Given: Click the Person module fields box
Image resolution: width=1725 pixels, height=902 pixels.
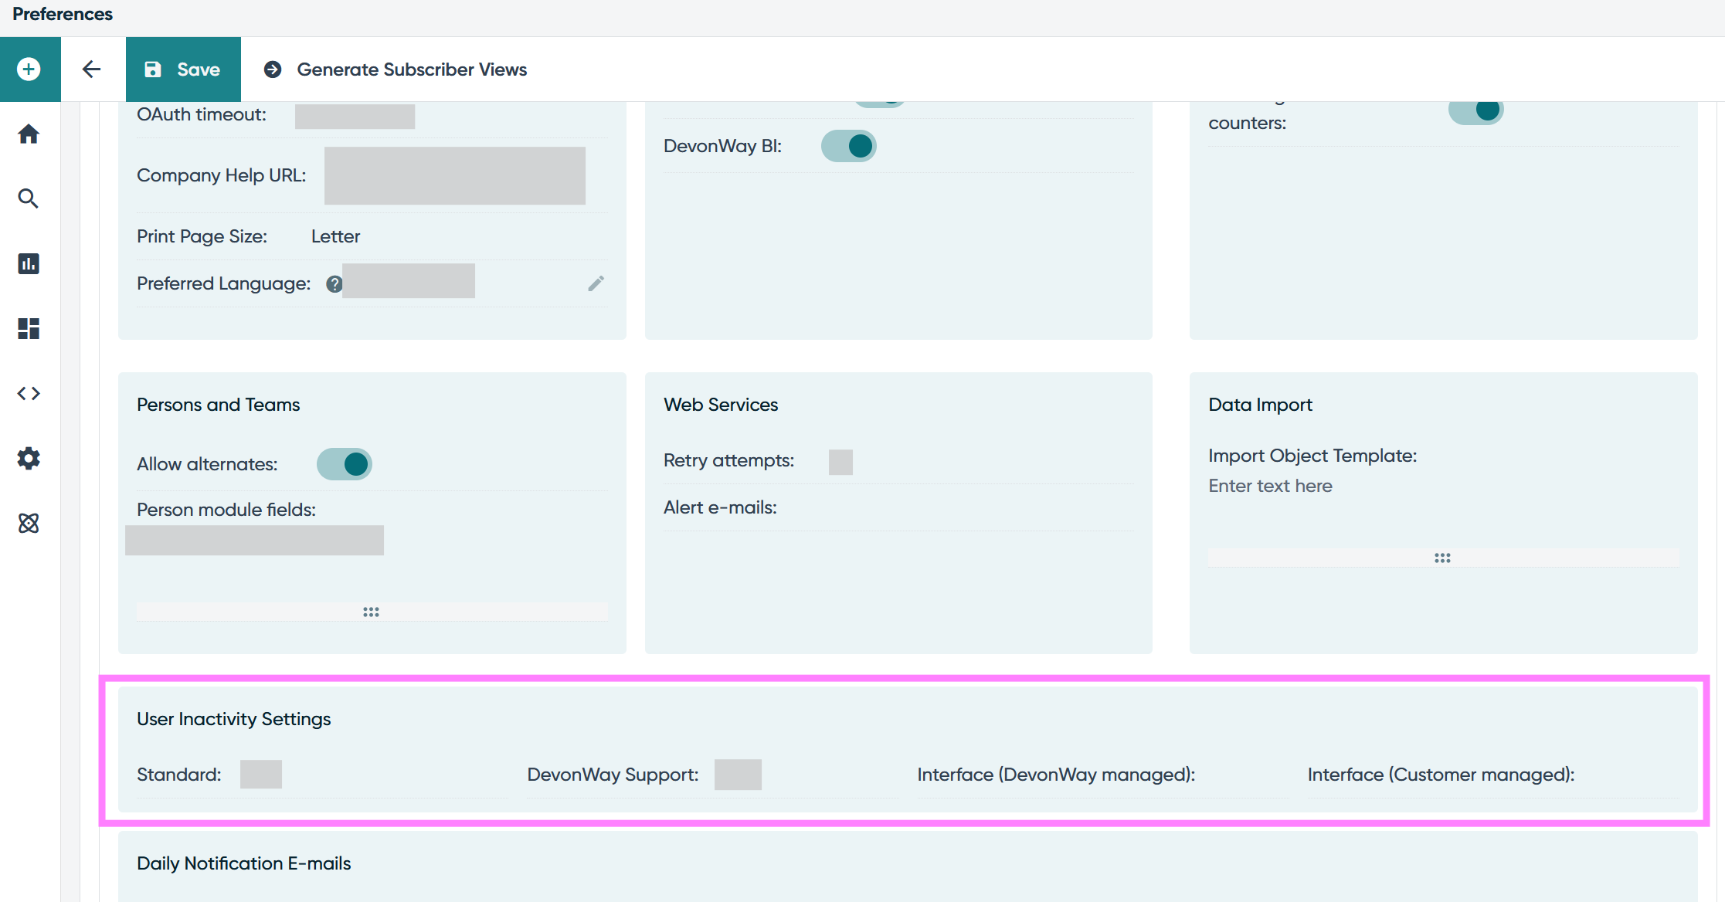Looking at the screenshot, I should click(x=255, y=541).
